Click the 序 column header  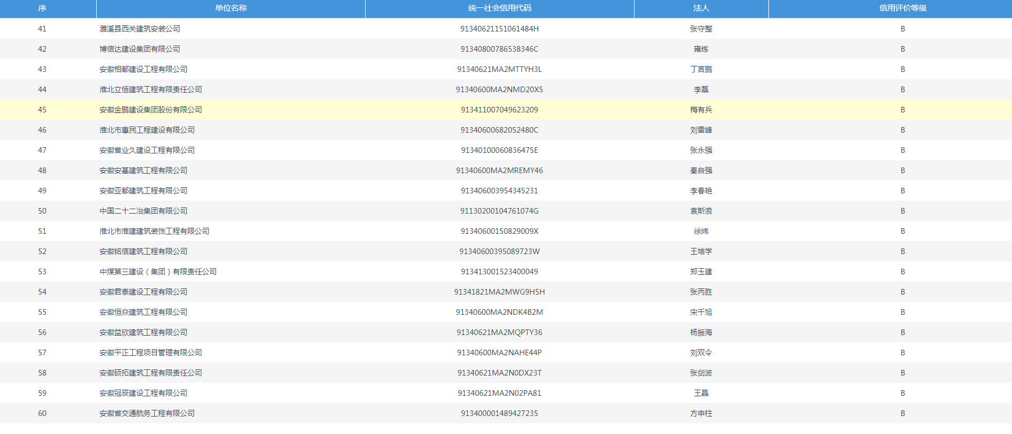click(42, 8)
